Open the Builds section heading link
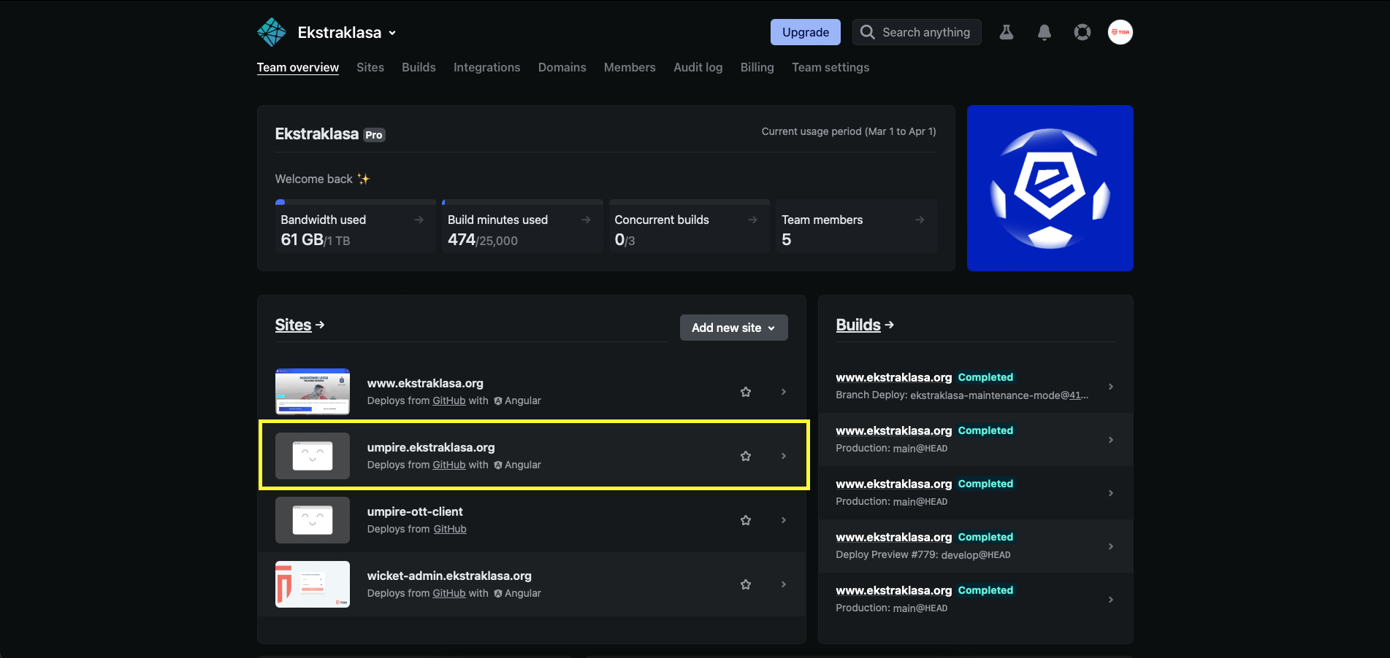 point(865,325)
